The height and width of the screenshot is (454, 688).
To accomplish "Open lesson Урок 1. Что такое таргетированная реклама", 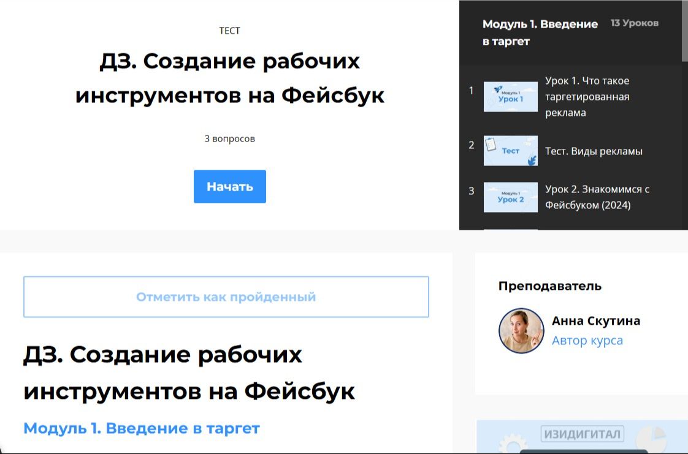I will 587,96.
